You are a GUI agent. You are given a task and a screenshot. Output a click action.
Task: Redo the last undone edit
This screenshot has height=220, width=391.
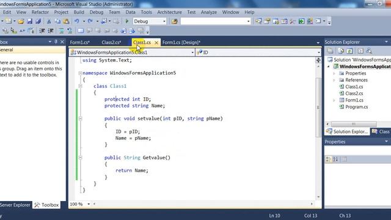point(90,21)
